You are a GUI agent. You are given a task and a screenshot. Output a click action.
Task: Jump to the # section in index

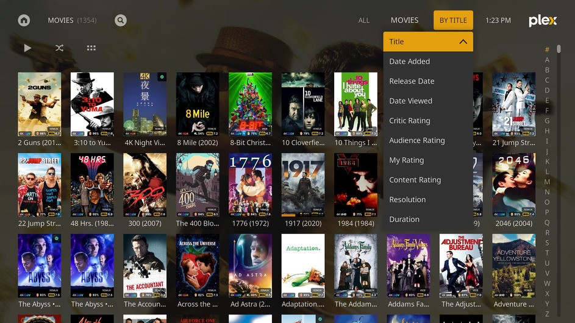pos(547,49)
